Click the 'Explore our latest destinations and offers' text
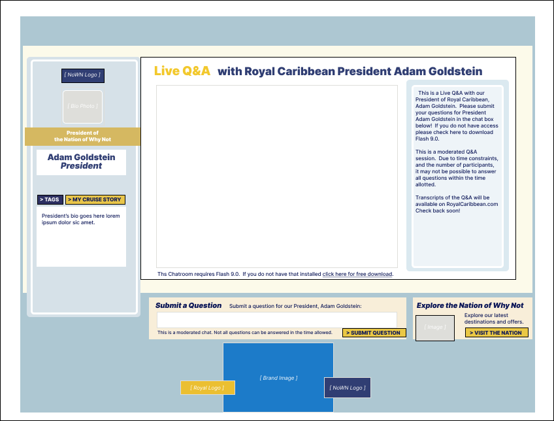The height and width of the screenshot is (421, 554). tap(494, 318)
